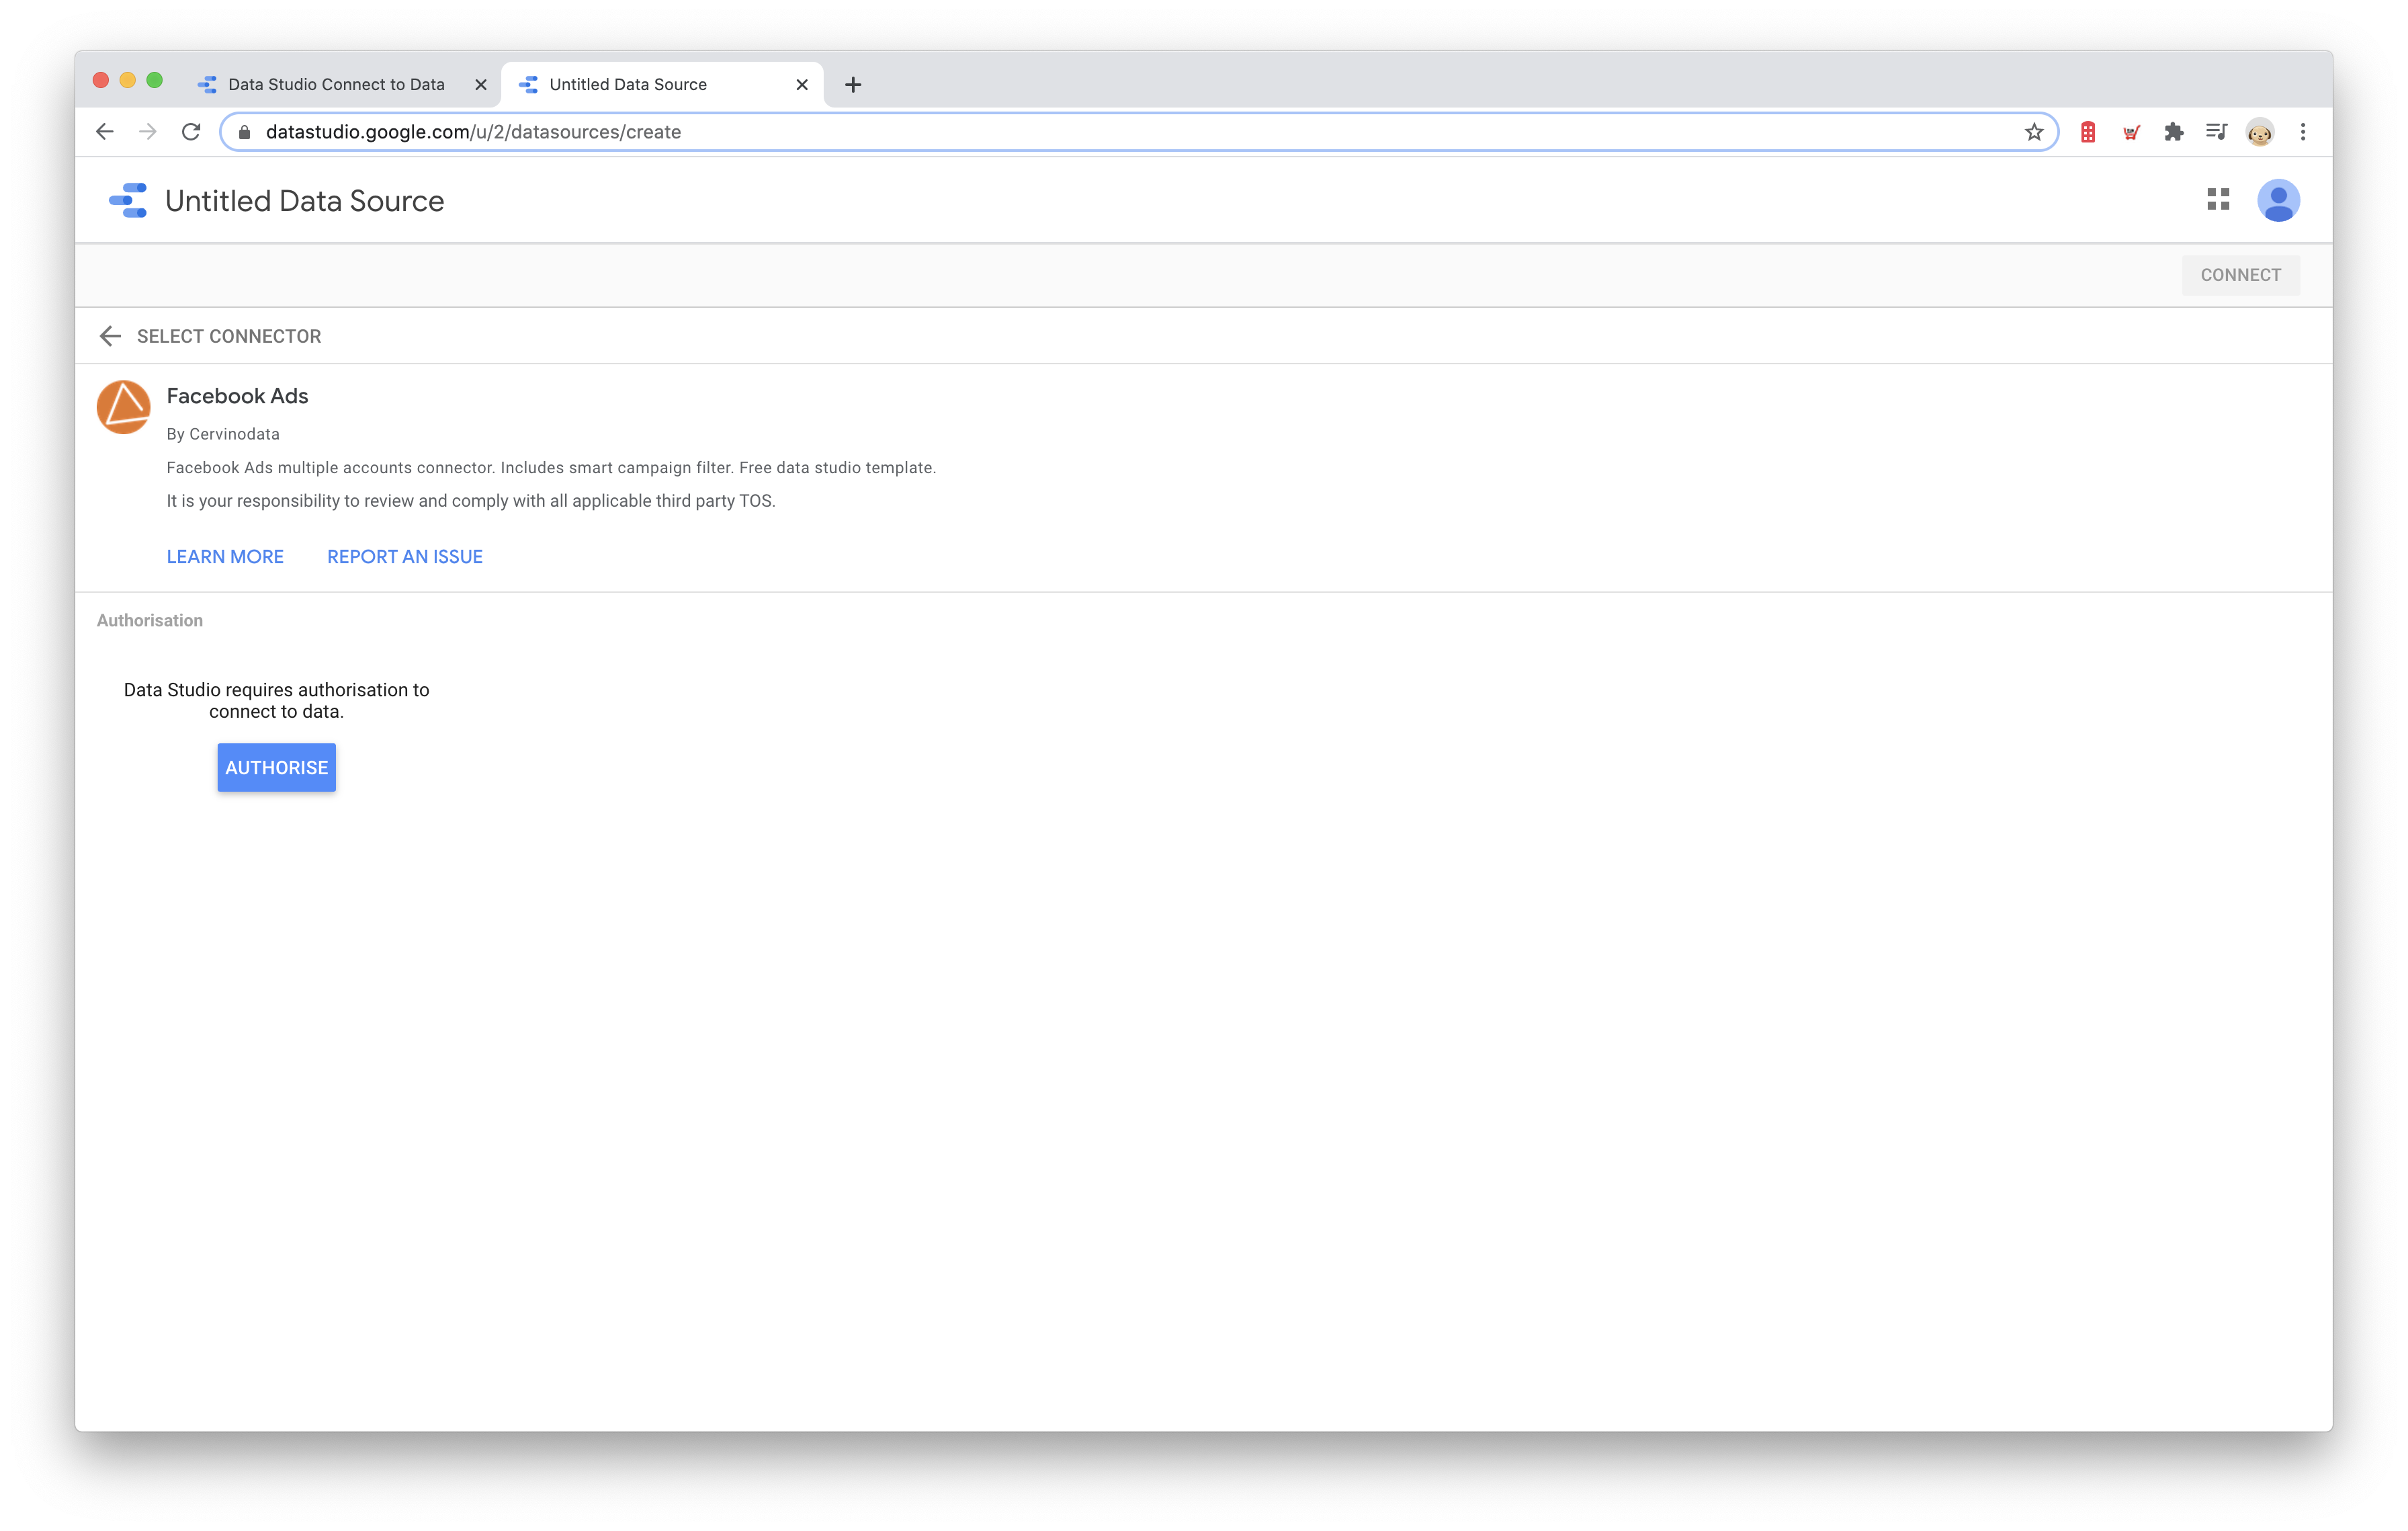The image size is (2408, 1531).
Task: Close the Data Studio Connect to Data tab
Action: point(481,85)
